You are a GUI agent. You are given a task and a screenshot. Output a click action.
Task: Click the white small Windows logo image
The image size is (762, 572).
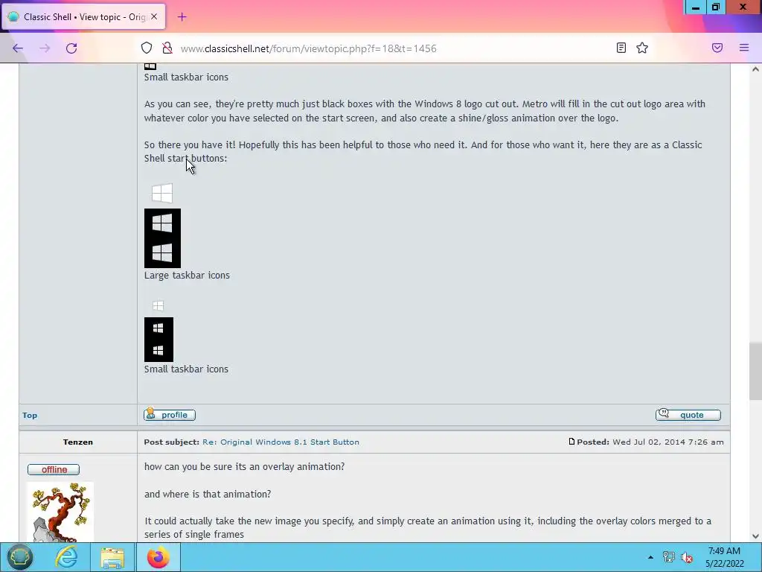(x=158, y=305)
